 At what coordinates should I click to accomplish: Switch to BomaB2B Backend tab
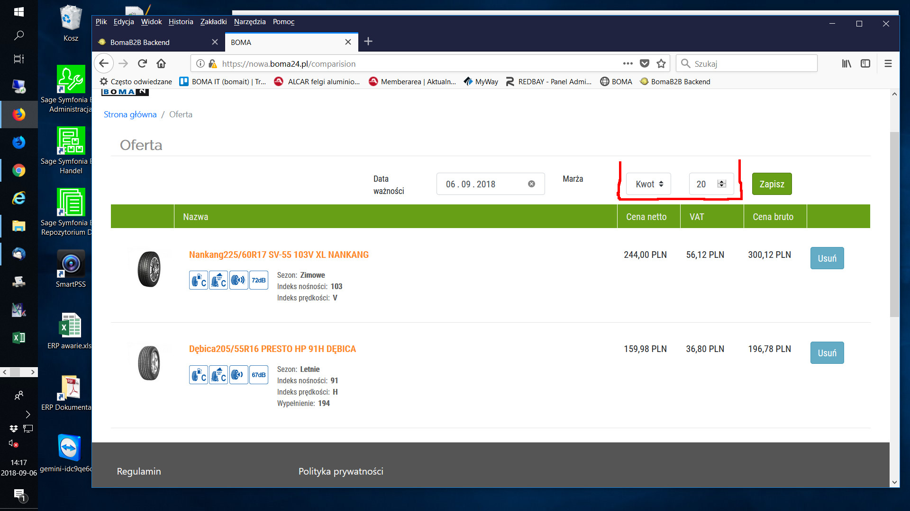[140, 42]
